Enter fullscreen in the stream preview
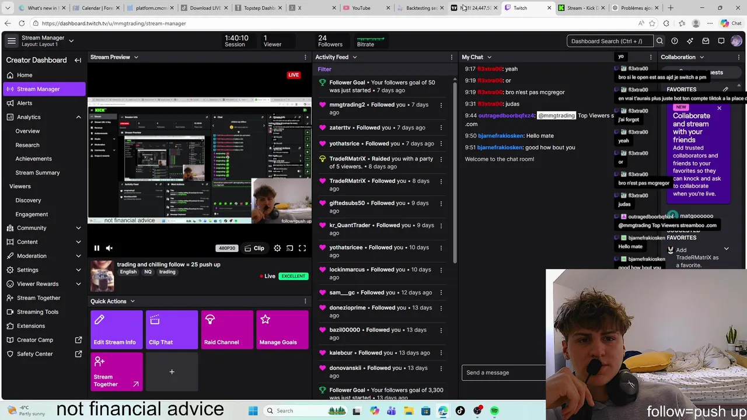This screenshot has height=420, width=747. [x=302, y=248]
